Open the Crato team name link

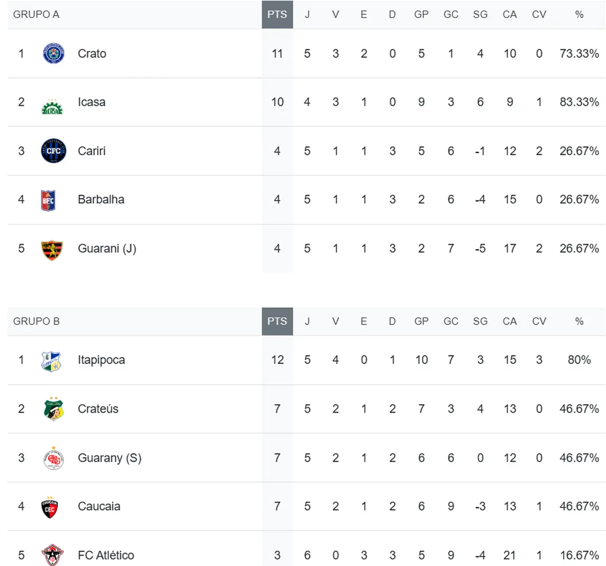click(x=92, y=53)
